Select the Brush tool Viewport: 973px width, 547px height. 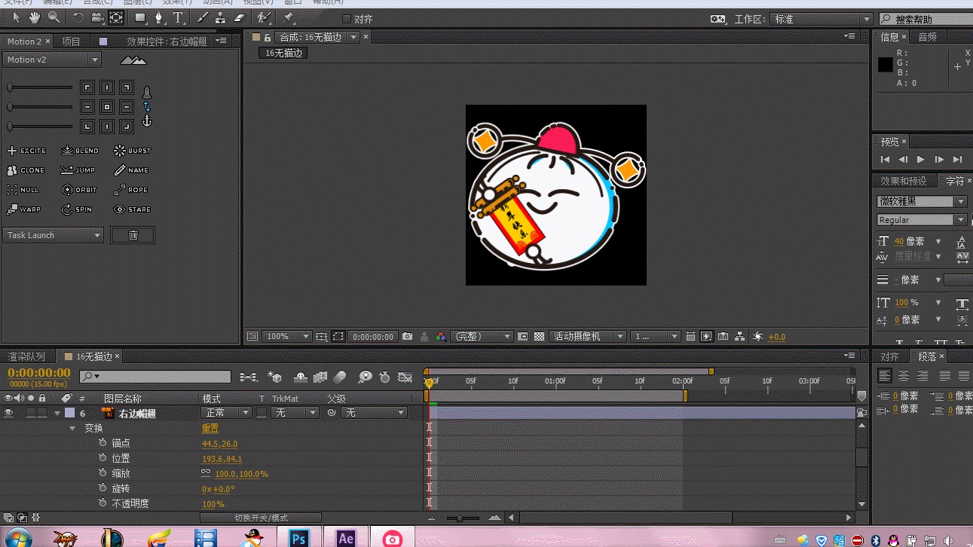203,17
